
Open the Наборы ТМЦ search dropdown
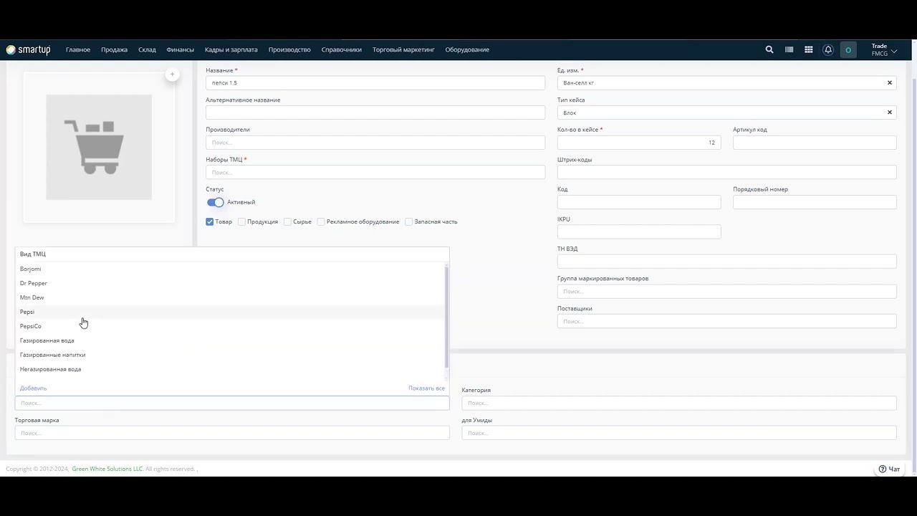point(375,172)
